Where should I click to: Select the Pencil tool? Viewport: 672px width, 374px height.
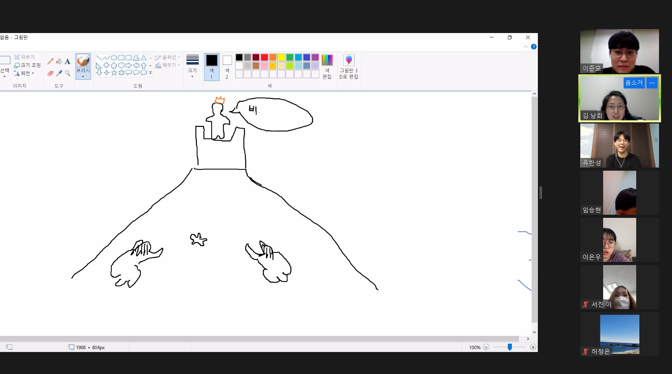50,61
